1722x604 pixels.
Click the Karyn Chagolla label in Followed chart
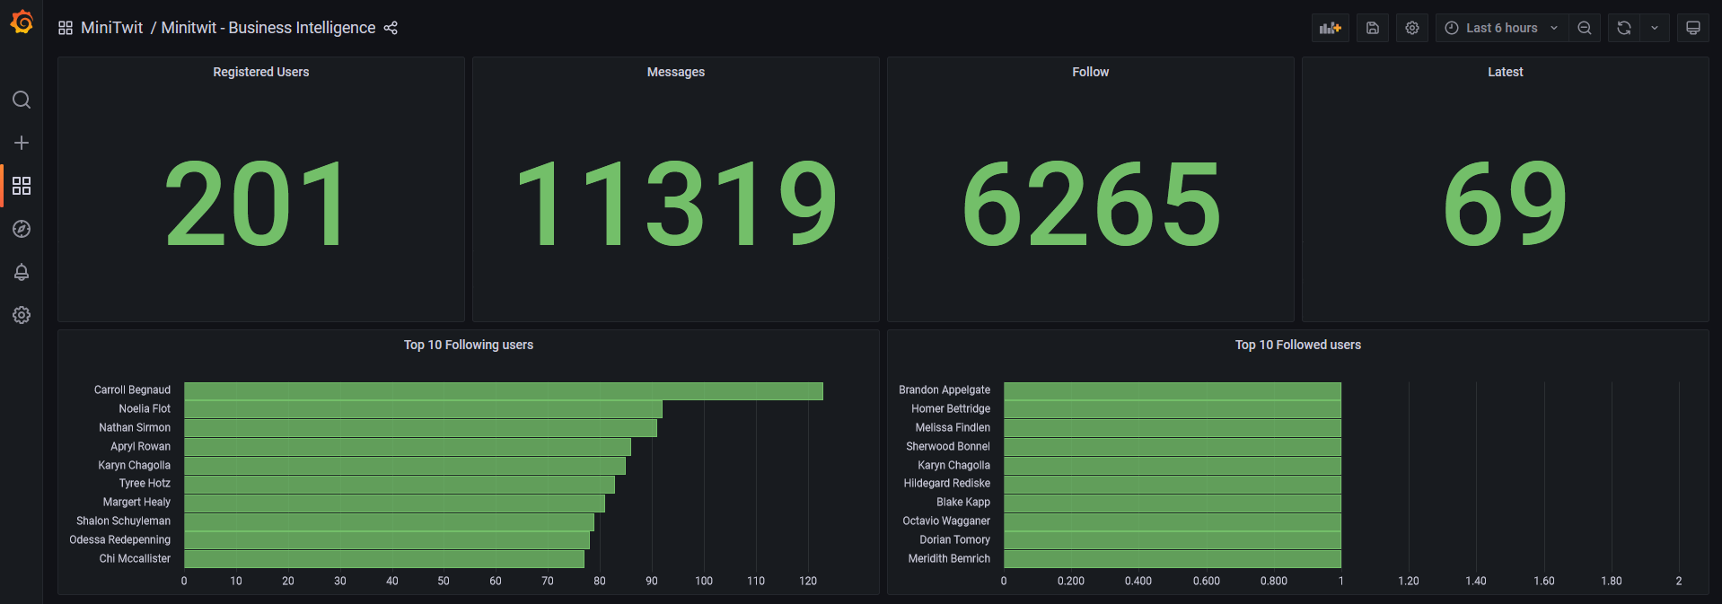point(953,465)
